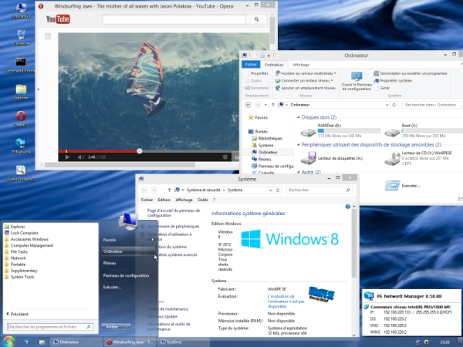The height and width of the screenshot is (347, 463).
Task: Click the YouTube search magnifier button
Action: click(257, 19)
